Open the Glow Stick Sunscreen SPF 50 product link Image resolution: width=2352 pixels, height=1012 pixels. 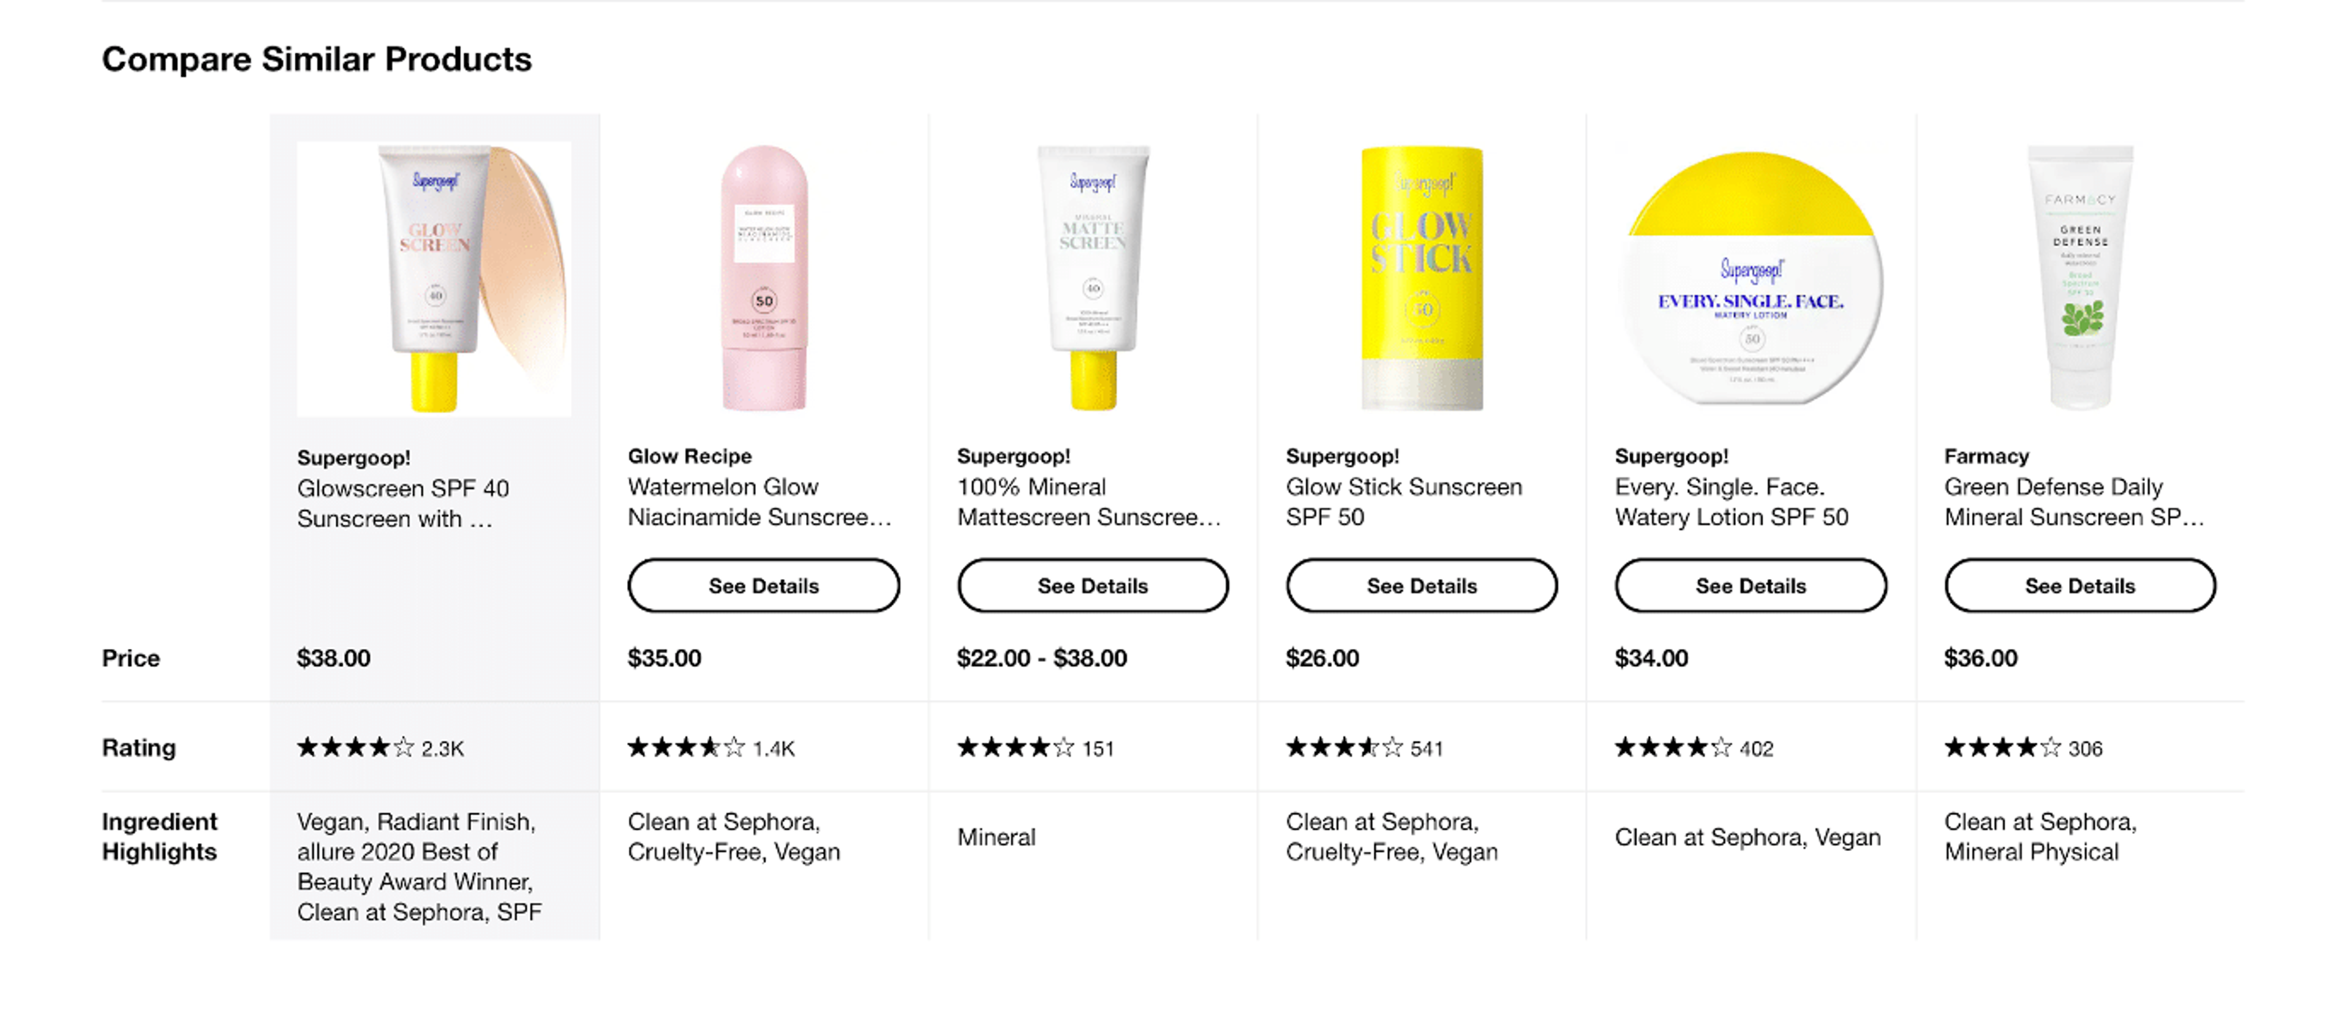[1404, 502]
